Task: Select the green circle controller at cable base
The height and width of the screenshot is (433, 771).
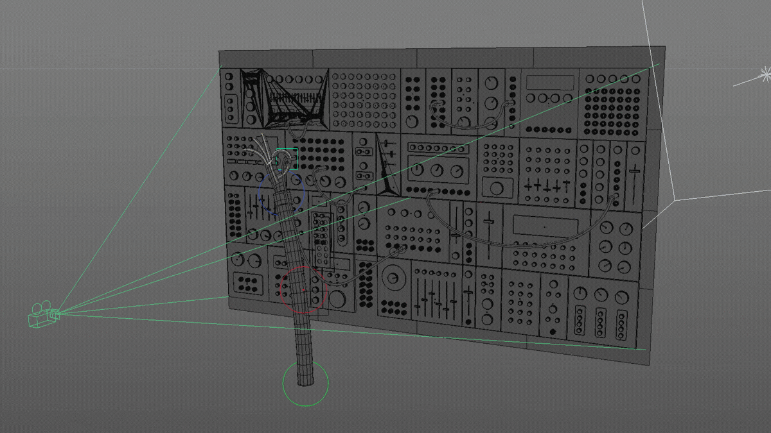Action: point(305,384)
